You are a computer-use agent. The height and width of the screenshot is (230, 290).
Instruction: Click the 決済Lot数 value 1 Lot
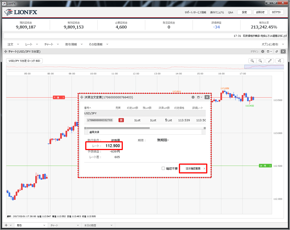click(x=168, y=120)
